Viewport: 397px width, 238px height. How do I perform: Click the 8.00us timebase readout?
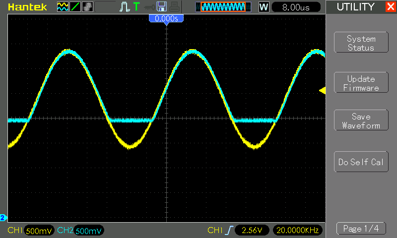(x=296, y=7)
